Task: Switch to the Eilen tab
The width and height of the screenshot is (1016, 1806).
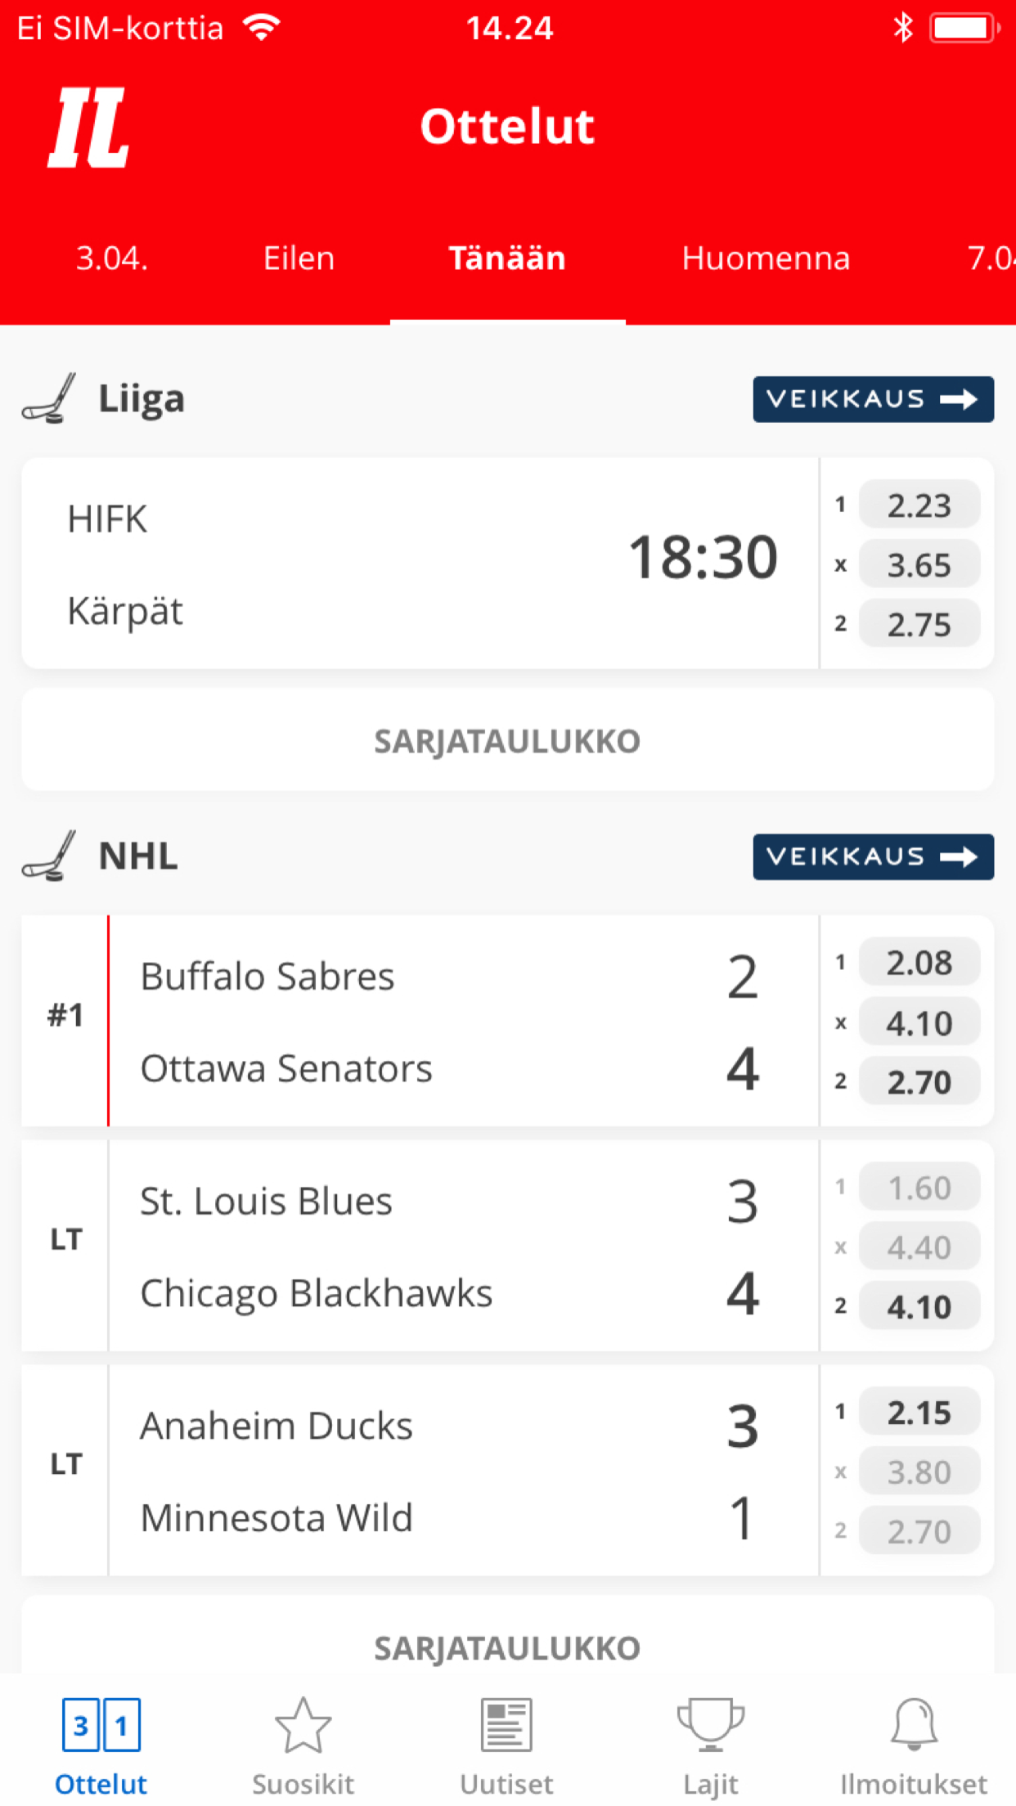Action: click(299, 258)
